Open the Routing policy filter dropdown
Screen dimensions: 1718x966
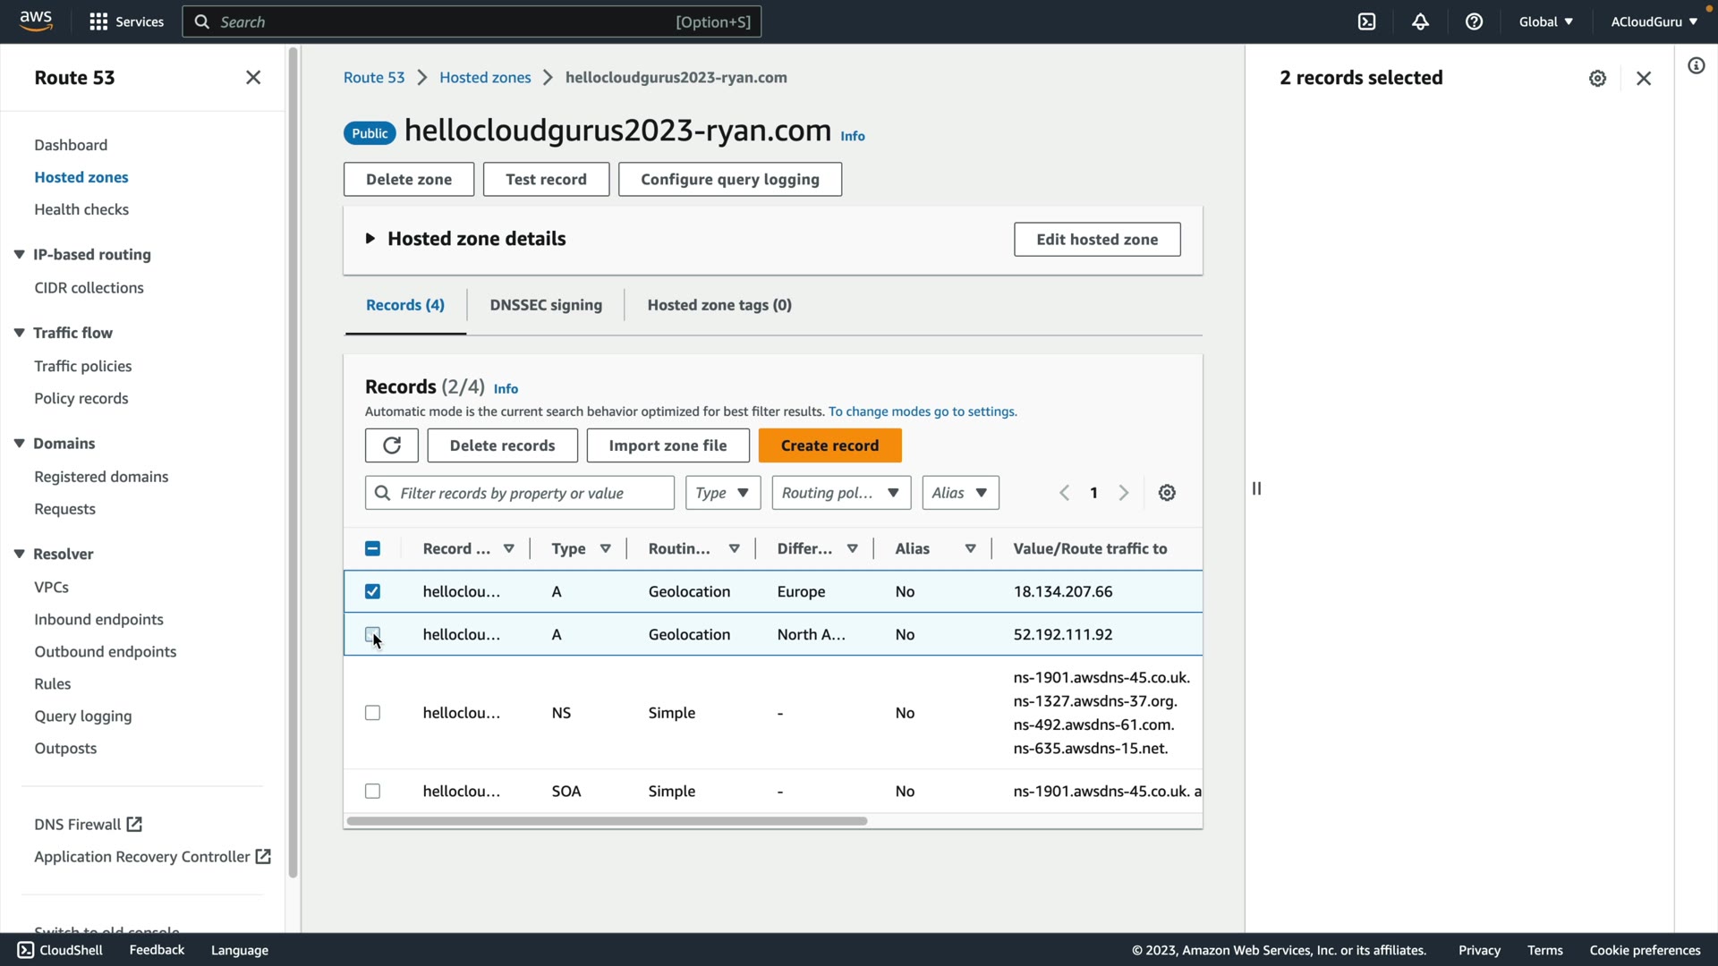click(840, 493)
